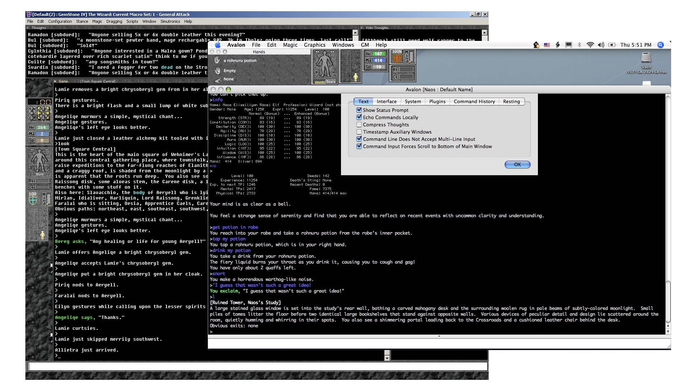Click the Wizard movement compass arrows
Image resolution: width=695 pixels, height=391 pixels.
click(43, 113)
